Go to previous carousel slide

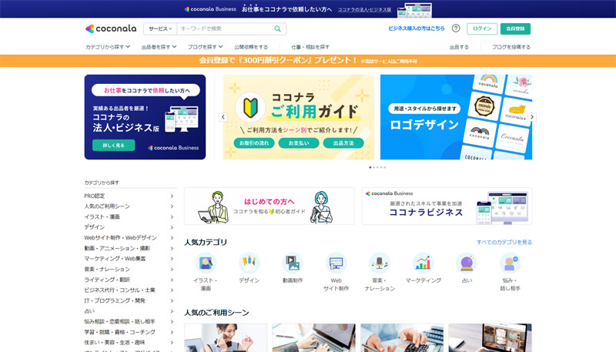223,117
